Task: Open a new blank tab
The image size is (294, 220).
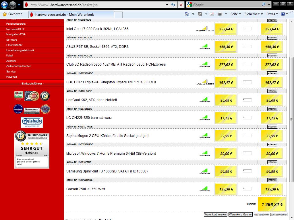Action: 118,15
